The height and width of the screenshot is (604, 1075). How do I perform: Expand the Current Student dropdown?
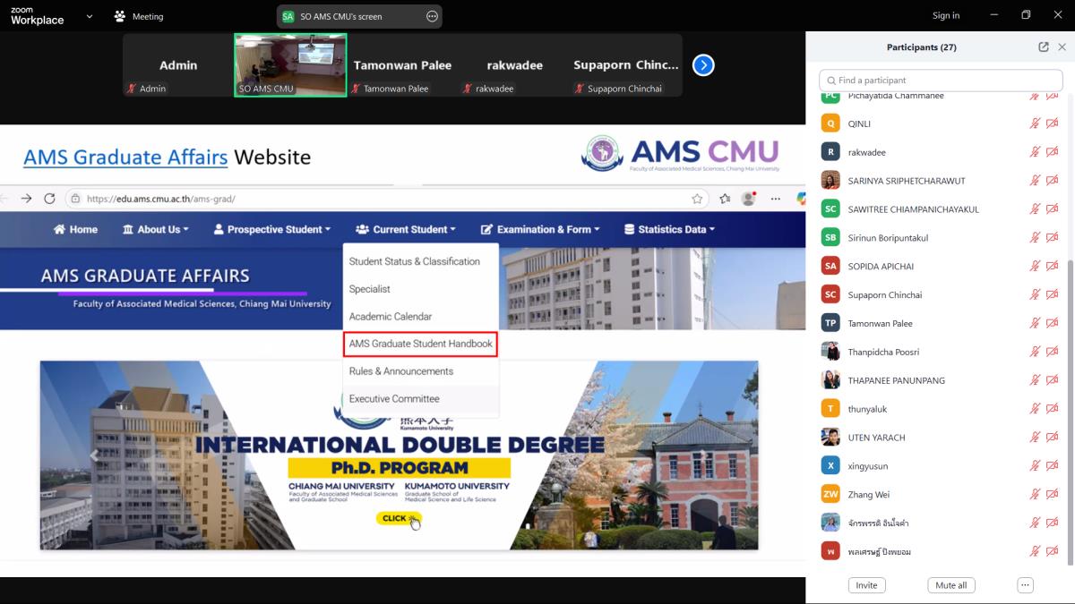[x=406, y=229]
